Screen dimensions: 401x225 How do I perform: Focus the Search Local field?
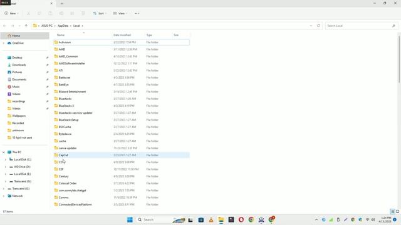[x=362, y=26]
